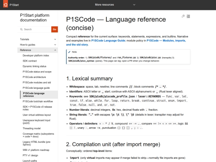Expand the Tutorials chevron
Viewport: 216px width, 162px height.
click(x=55, y=39)
